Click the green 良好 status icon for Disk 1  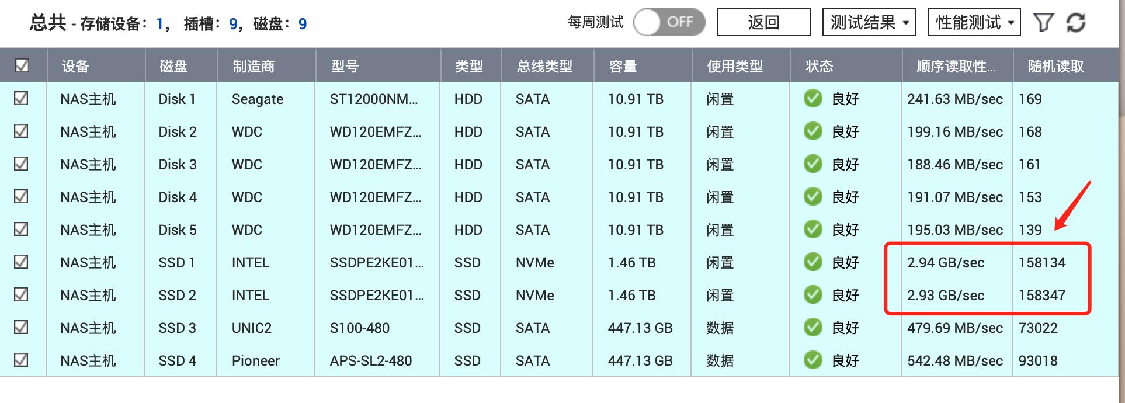point(812,99)
